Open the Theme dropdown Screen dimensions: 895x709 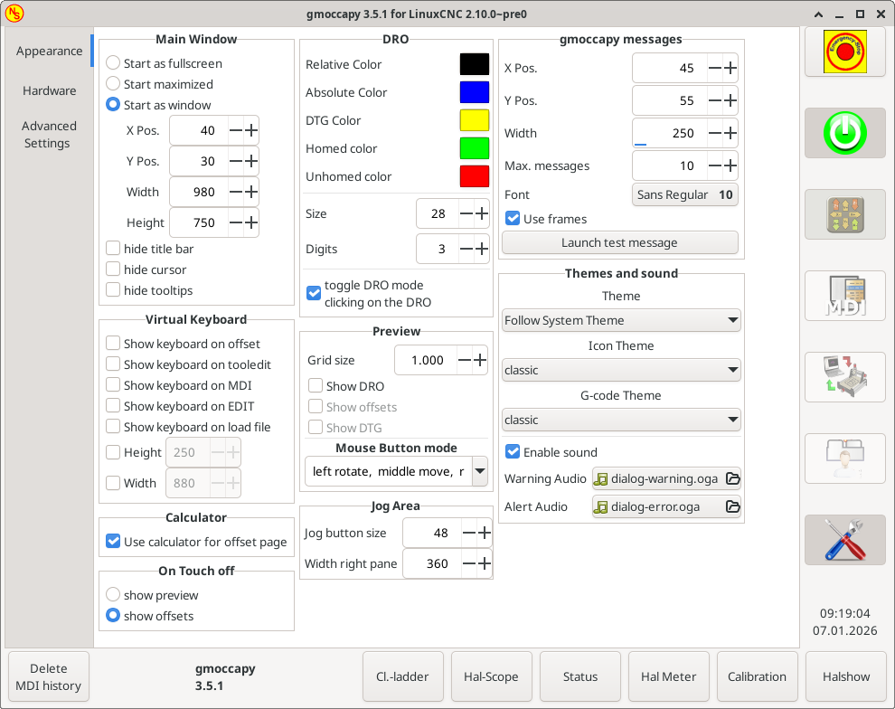coord(621,320)
